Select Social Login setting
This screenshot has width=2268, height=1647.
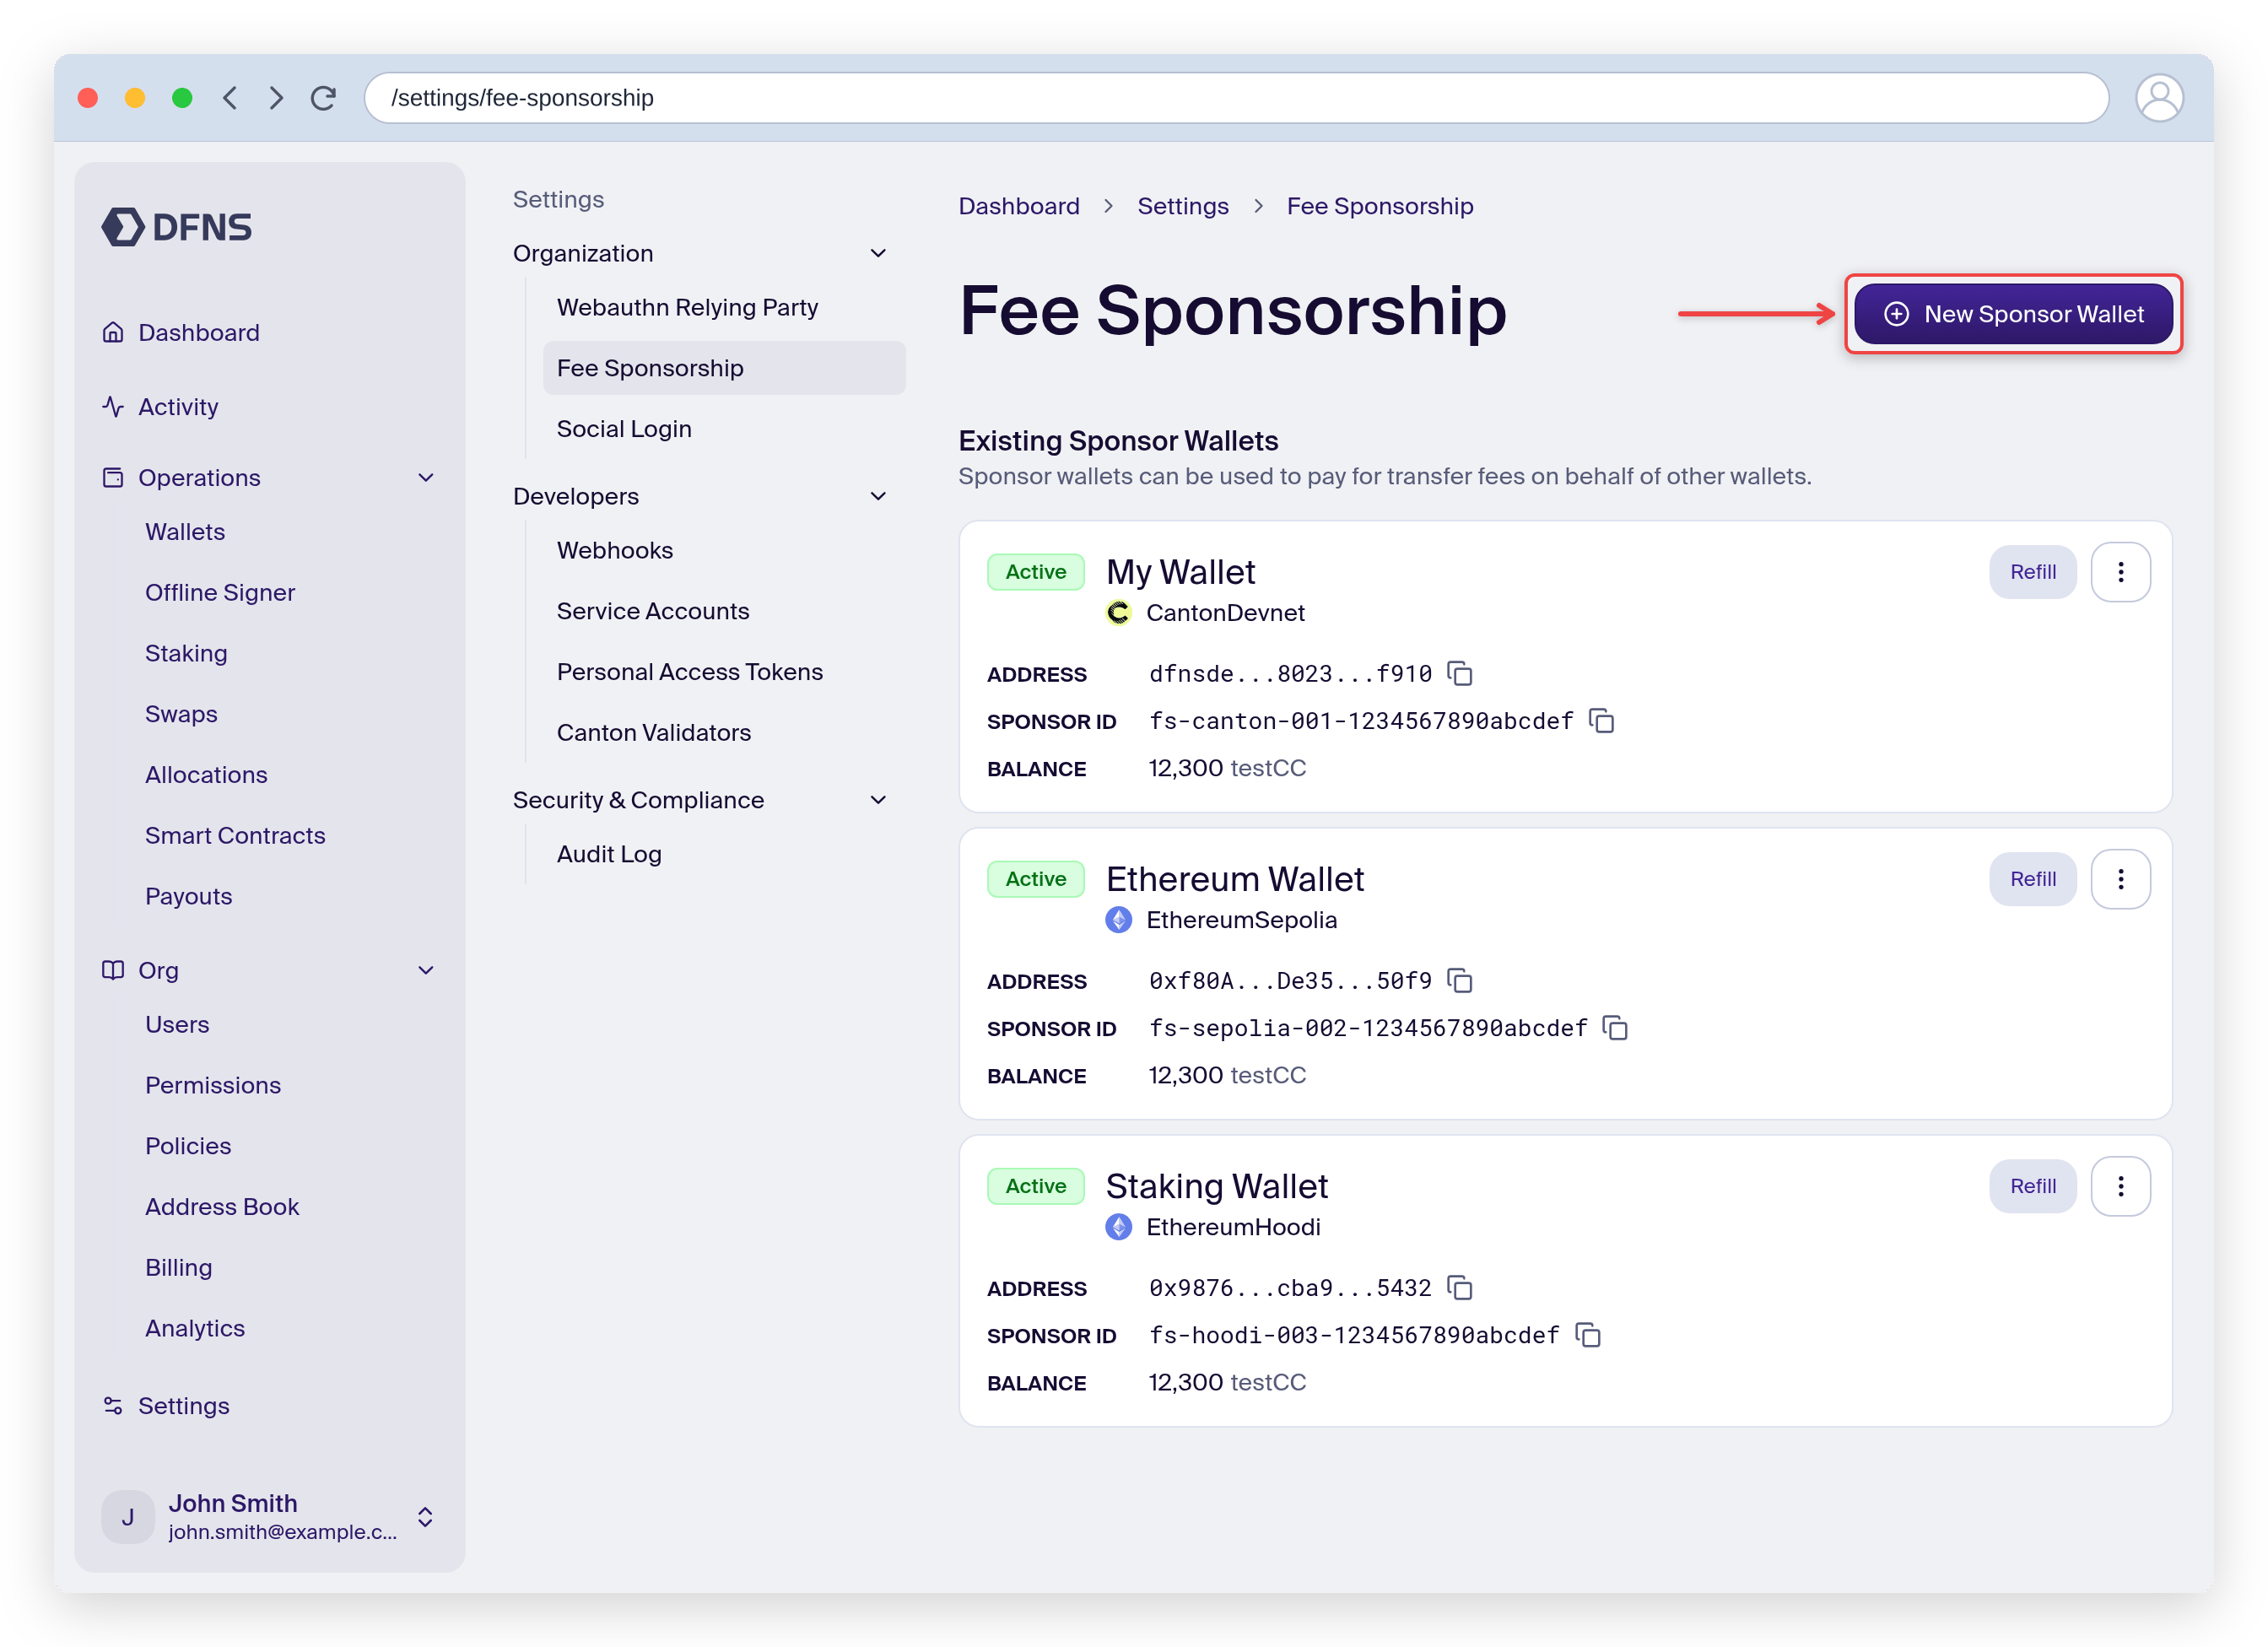click(624, 429)
